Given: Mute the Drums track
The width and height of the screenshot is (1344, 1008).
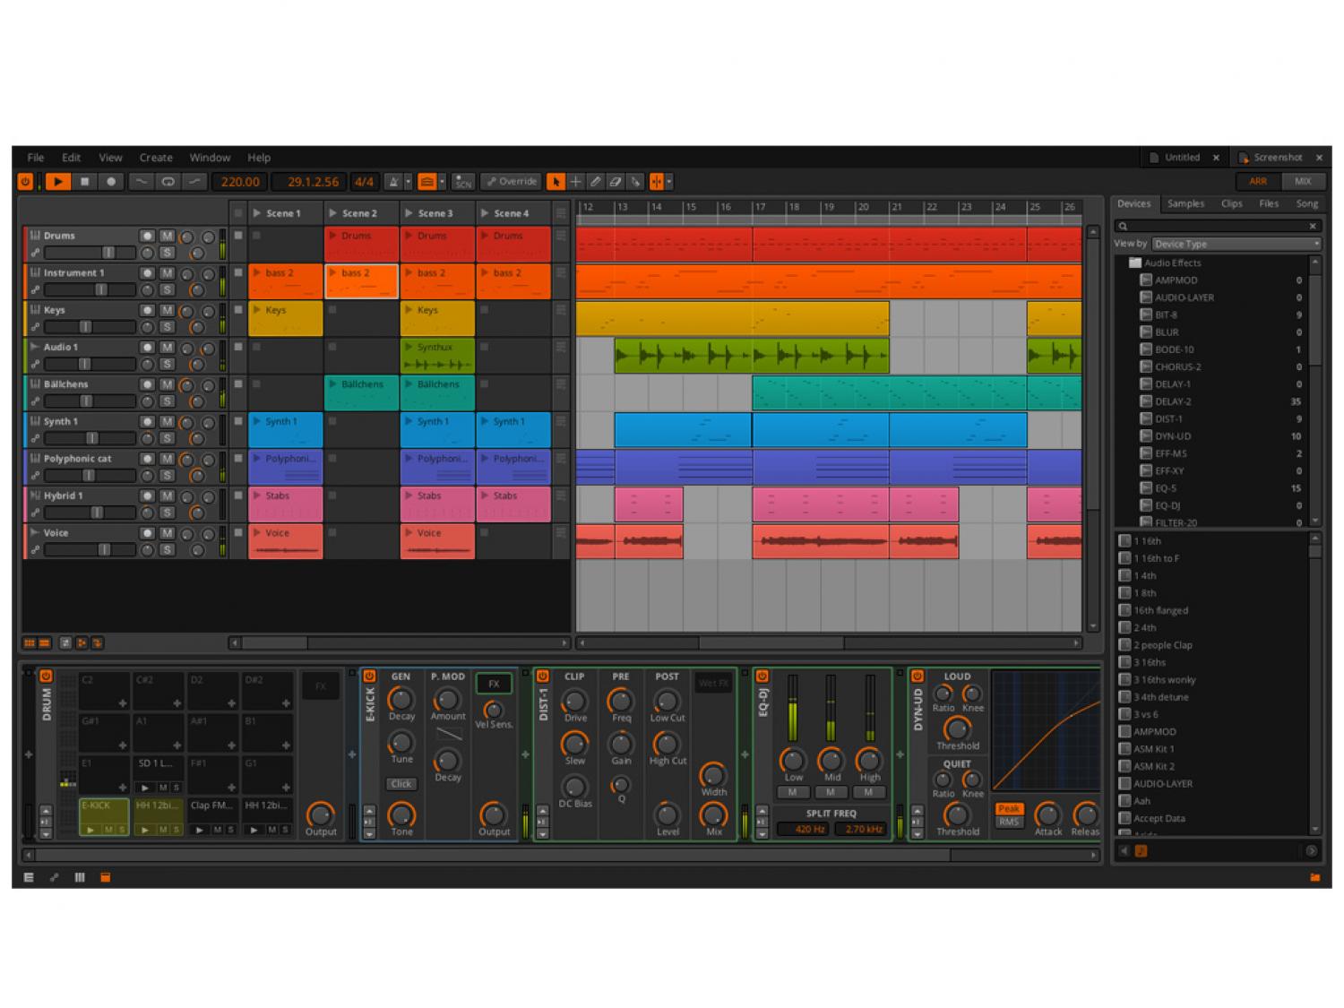Looking at the screenshot, I should (167, 236).
